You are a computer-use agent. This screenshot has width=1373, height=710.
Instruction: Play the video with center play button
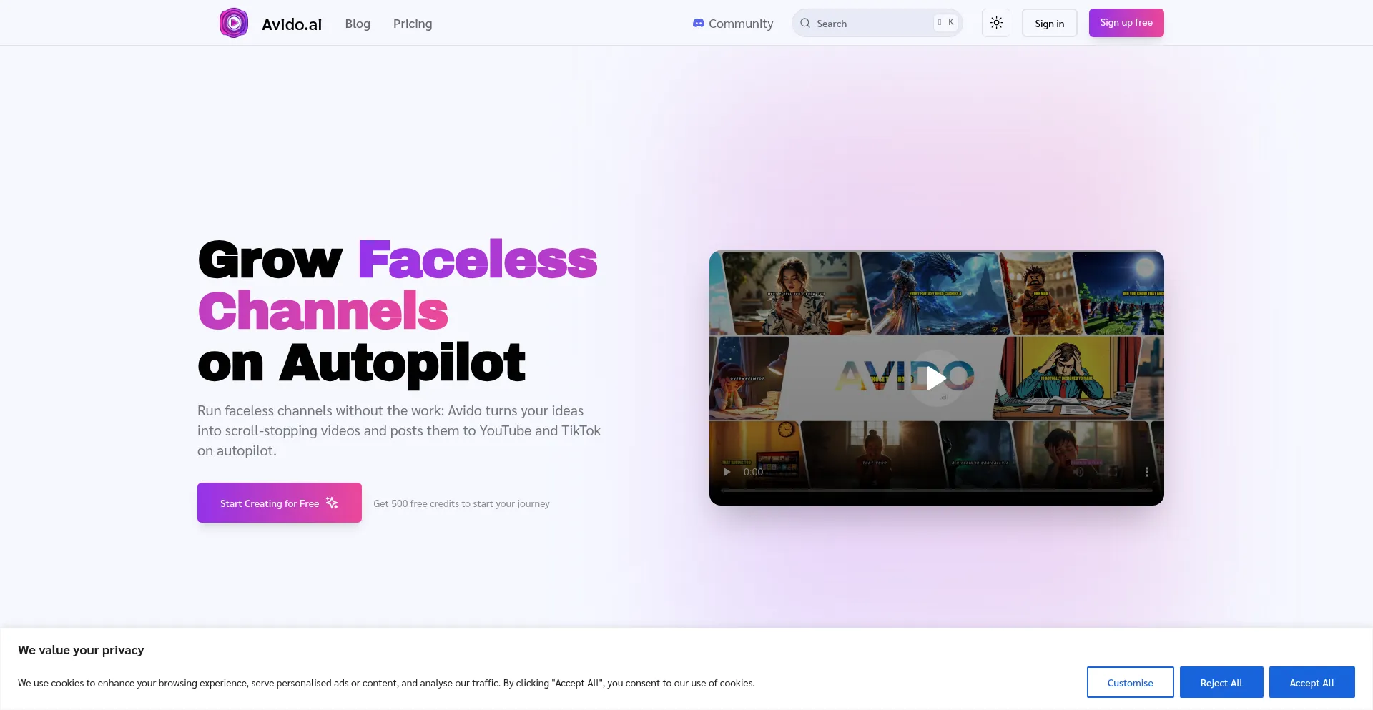click(x=936, y=378)
